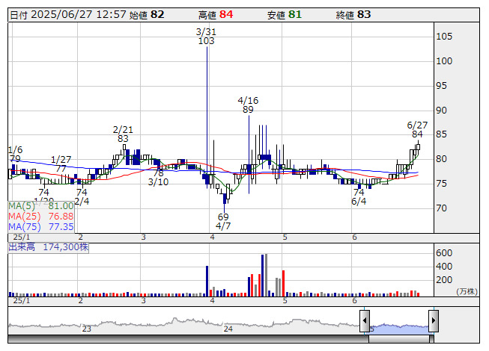Click the tallest blue volume bar at 3/31

pyautogui.click(x=207, y=281)
